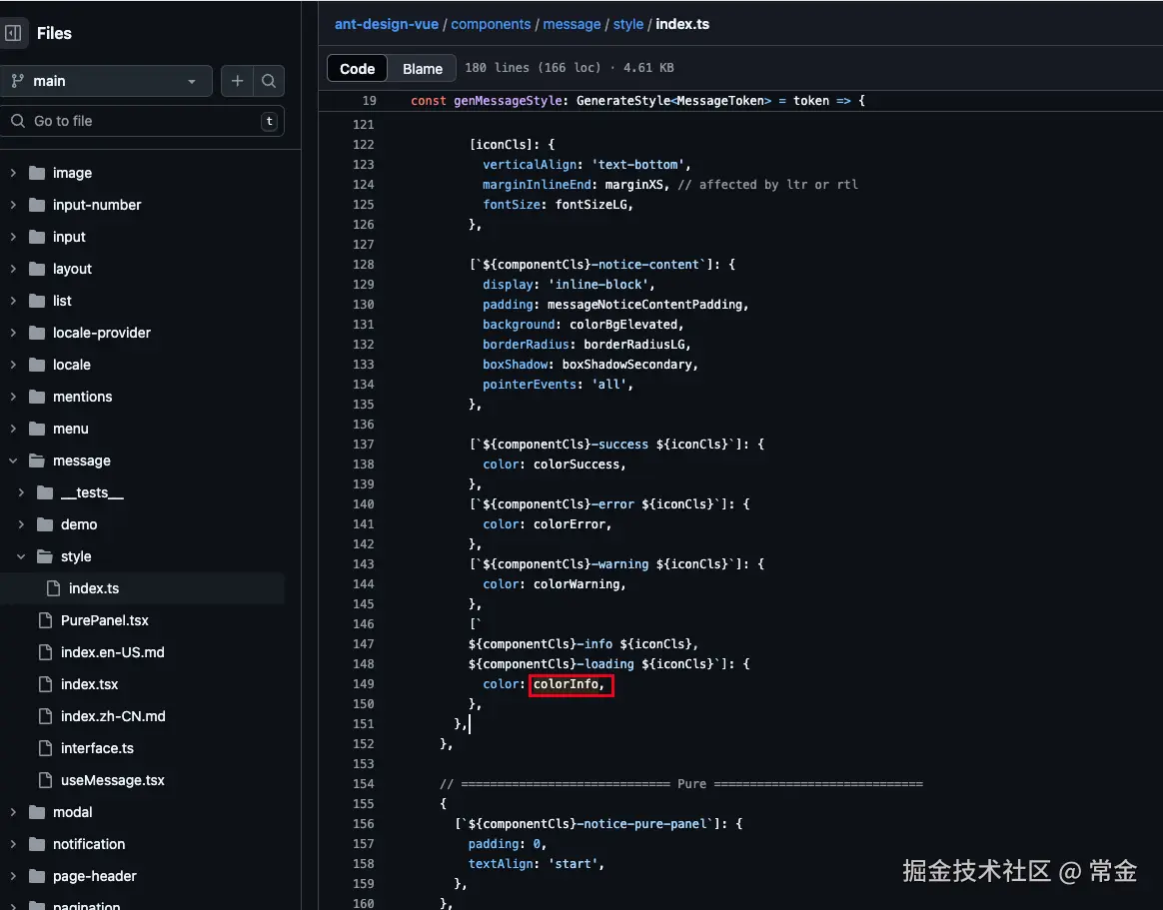1163x910 pixels.
Task: Select the mentions folder name
Action: [82, 397]
